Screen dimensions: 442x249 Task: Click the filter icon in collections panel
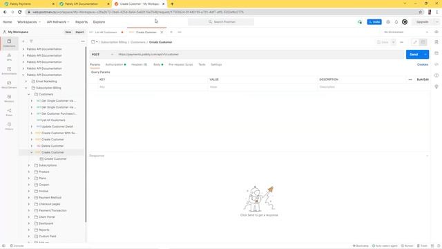(31, 41)
